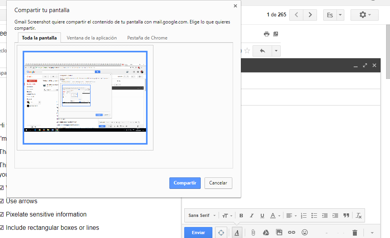This screenshot has width=390, height=238.
Task: Click the Compartir button
Action: pyautogui.click(x=185, y=183)
